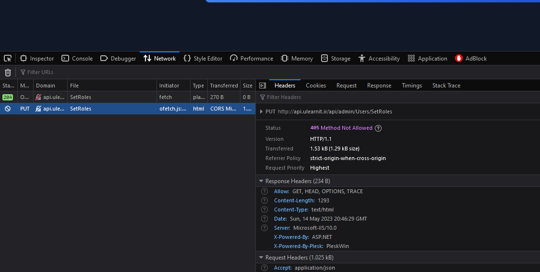Open the Response tab
Screen dimensions: 540x272
379,86
